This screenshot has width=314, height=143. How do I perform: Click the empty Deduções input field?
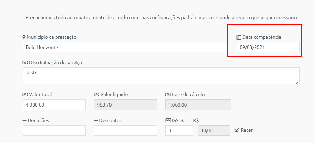point(54,130)
